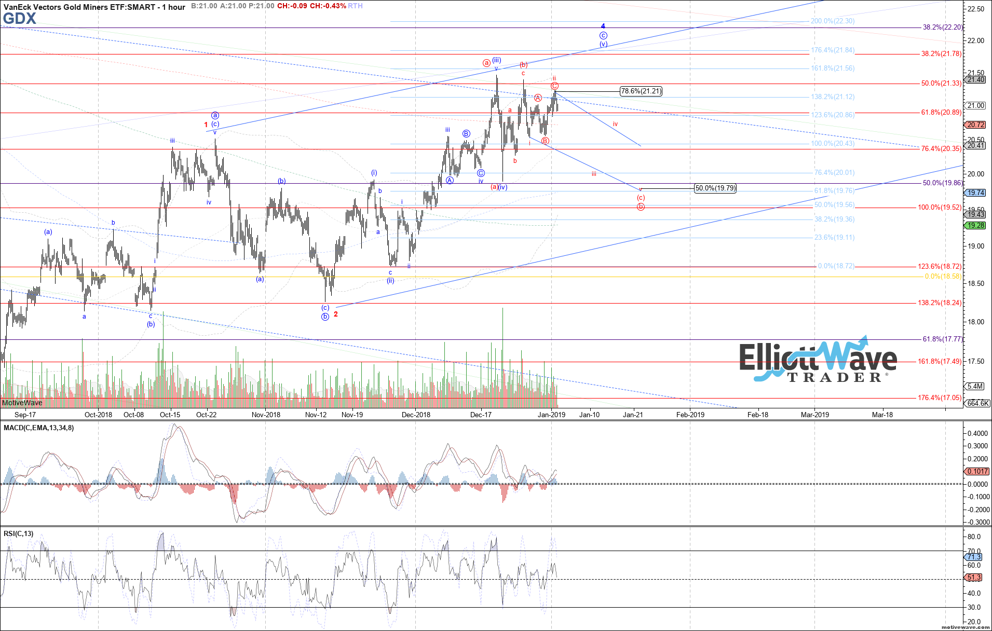Click the 176.4%(21.84) blue extension label

[832, 50]
